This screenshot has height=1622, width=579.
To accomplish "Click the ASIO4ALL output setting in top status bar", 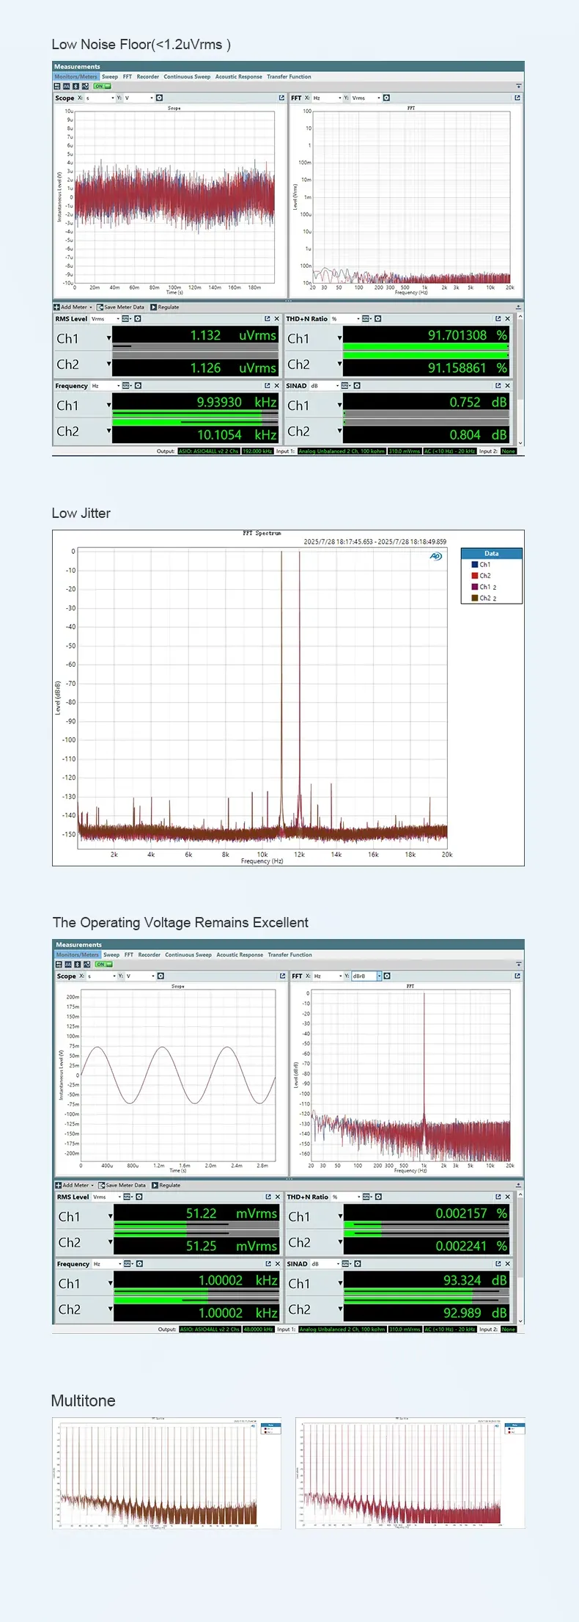I will click(208, 451).
